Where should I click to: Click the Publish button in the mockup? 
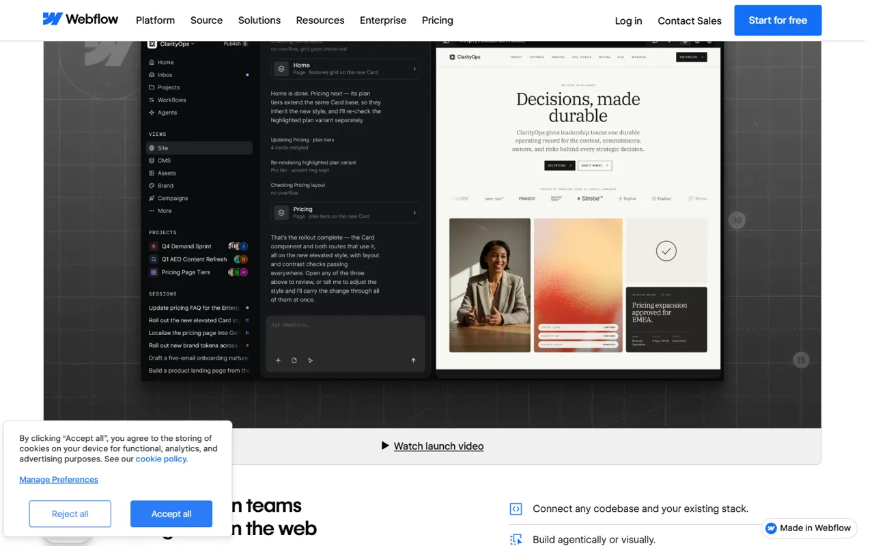(x=236, y=44)
